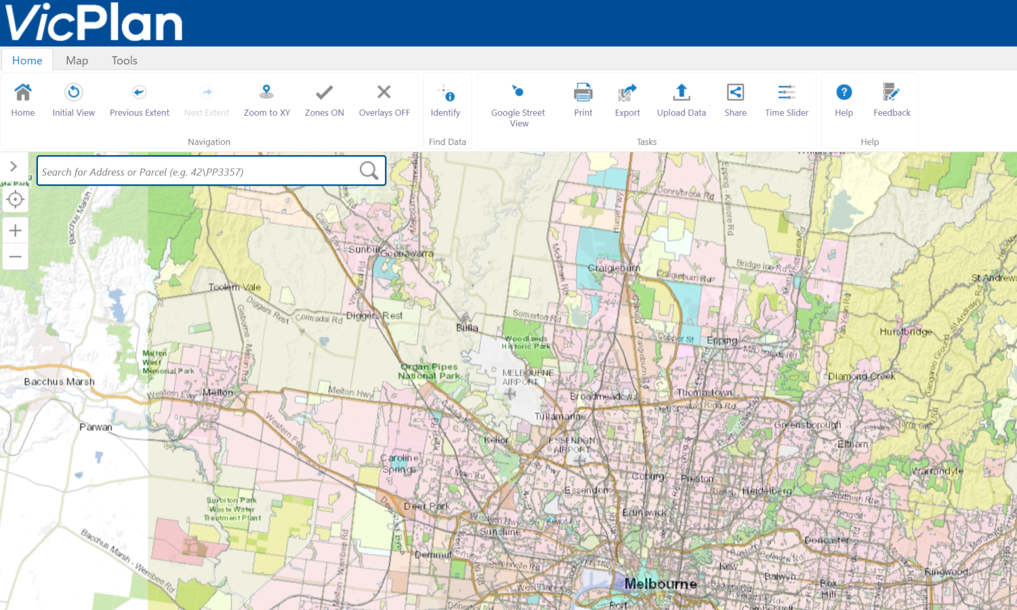Click the Bulla map label
1017x610 pixels.
point(467,328)
